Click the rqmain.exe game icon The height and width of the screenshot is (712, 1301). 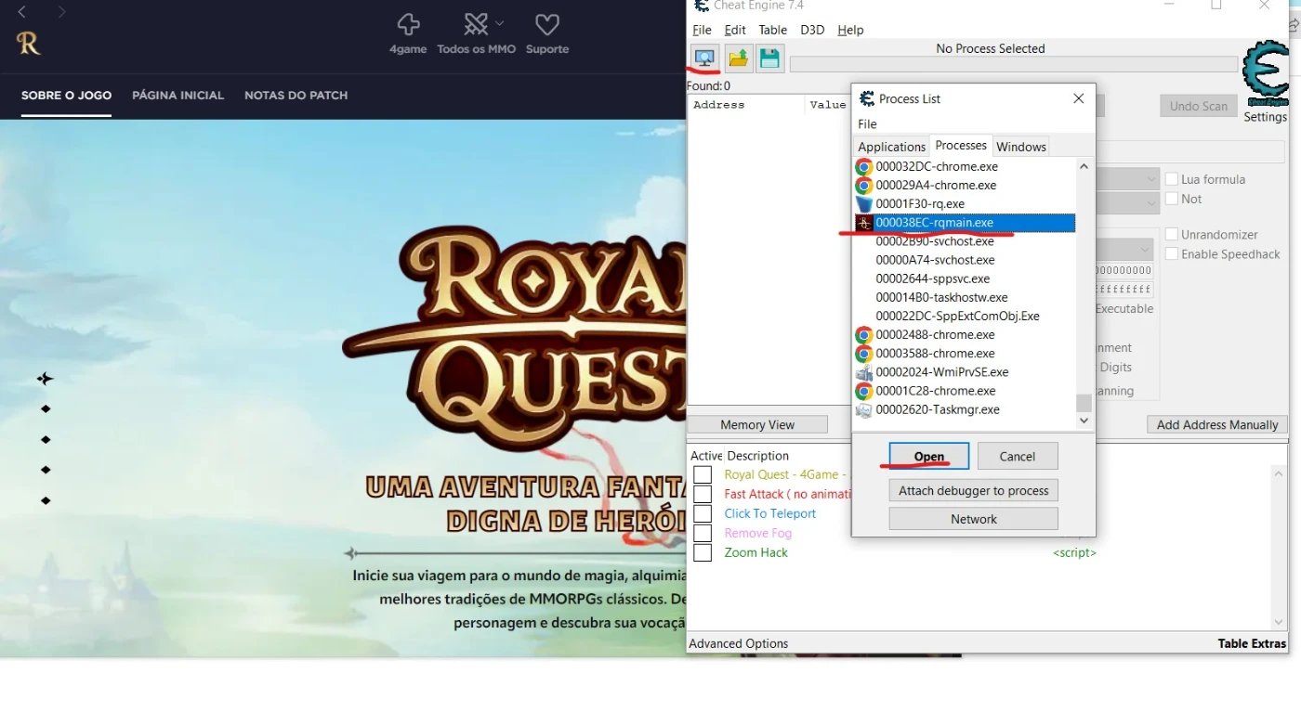click(864, 223)
